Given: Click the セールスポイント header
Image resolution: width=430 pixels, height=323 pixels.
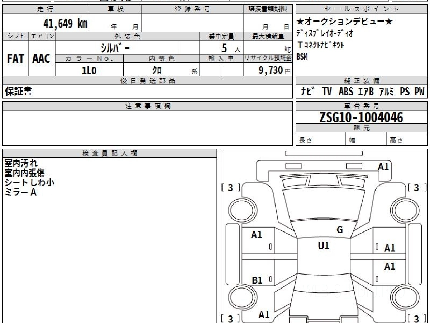Looking at the screenshot, I should tap(362, 9).
